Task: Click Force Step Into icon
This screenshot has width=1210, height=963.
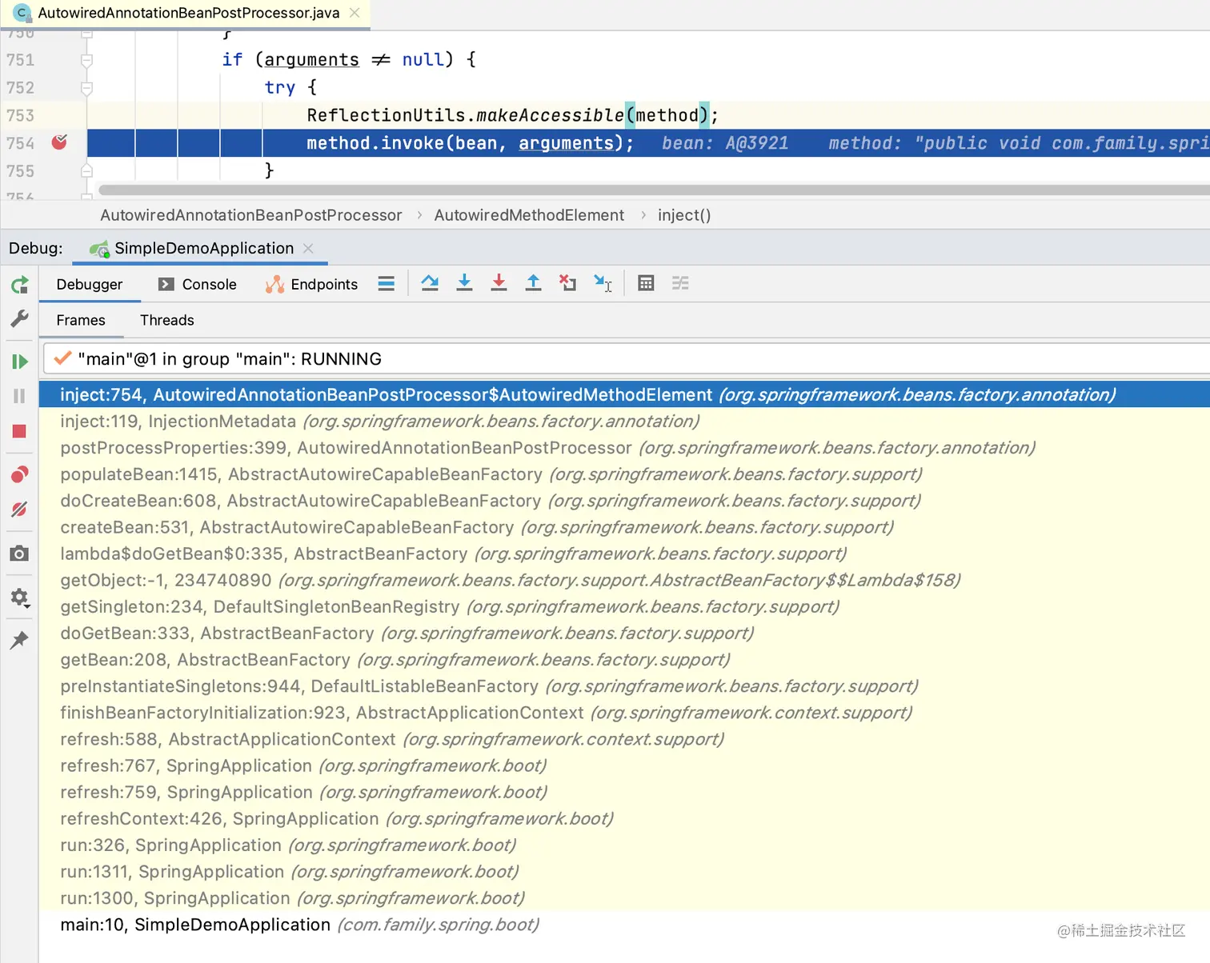Action: pyautogui.click(x=499, y=283)
